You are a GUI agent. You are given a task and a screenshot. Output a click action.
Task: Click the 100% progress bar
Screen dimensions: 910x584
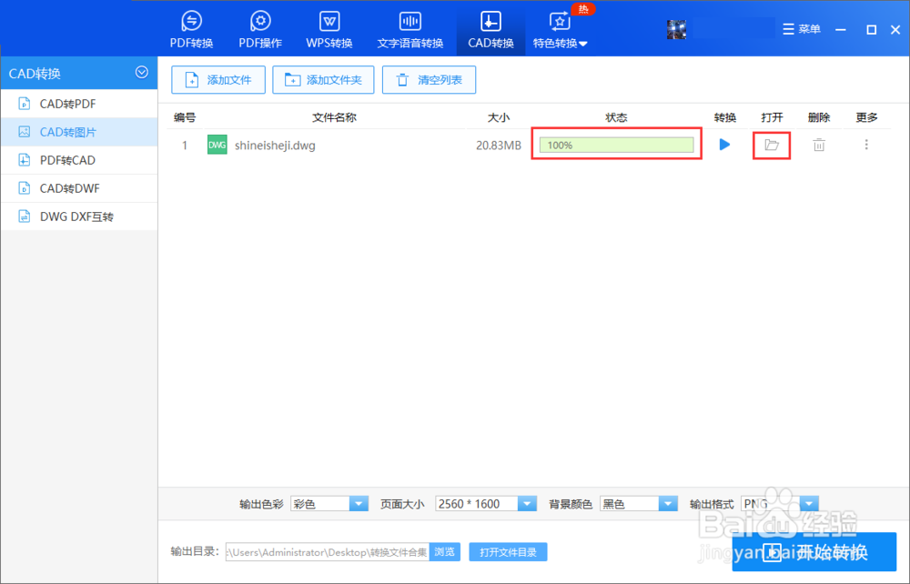616,145
